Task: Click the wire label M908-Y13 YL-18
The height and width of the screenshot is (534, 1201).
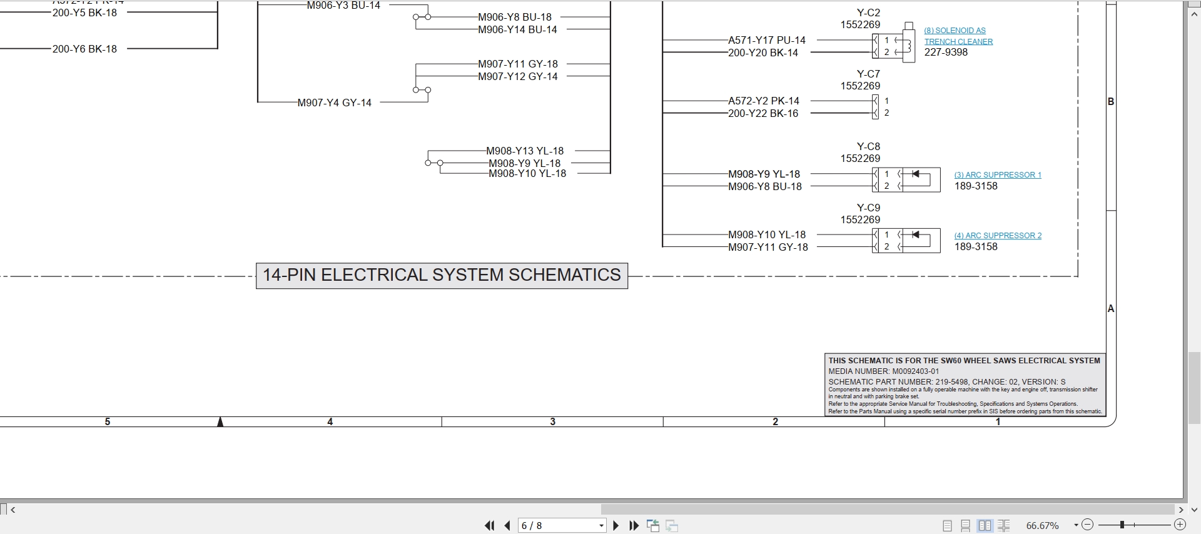Action: click(x=525, y=151)
